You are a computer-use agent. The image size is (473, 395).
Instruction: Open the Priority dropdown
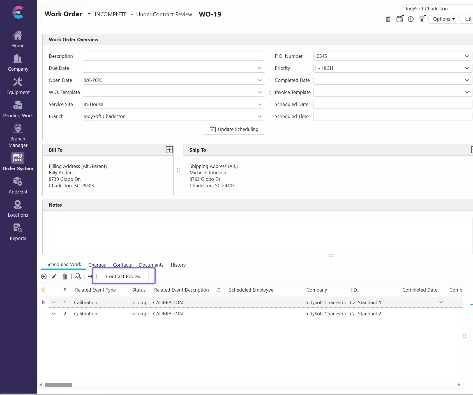click(x=467, y=68)
